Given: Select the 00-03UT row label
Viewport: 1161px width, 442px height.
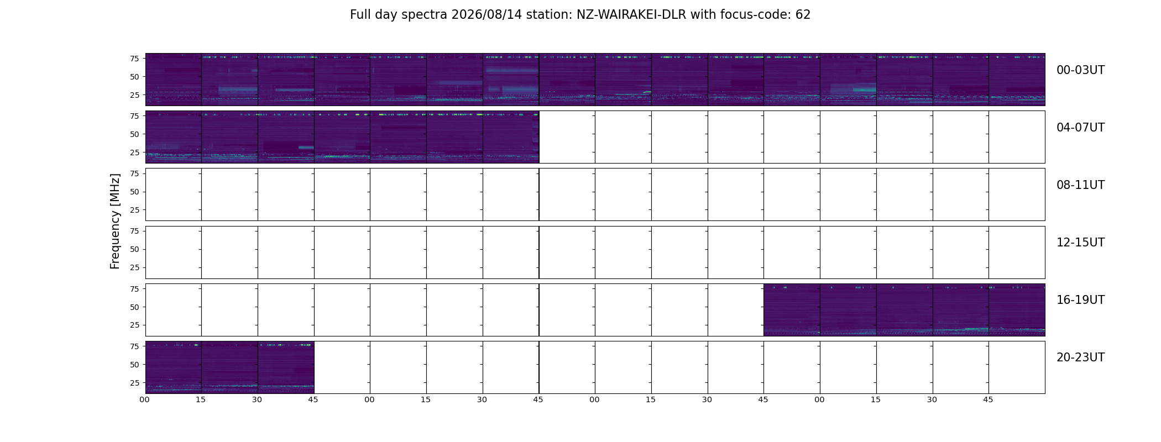Looking at the screenshot, I should [1080, 70].
